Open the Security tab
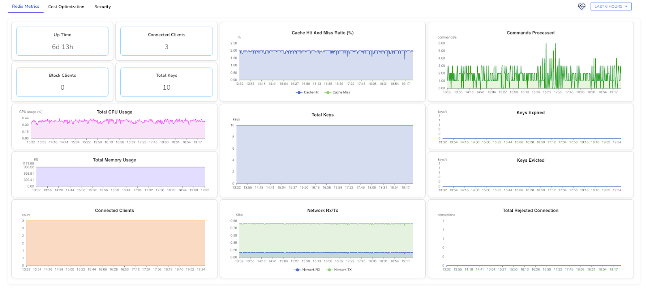648x294 pixels. (x=102, y=7)
